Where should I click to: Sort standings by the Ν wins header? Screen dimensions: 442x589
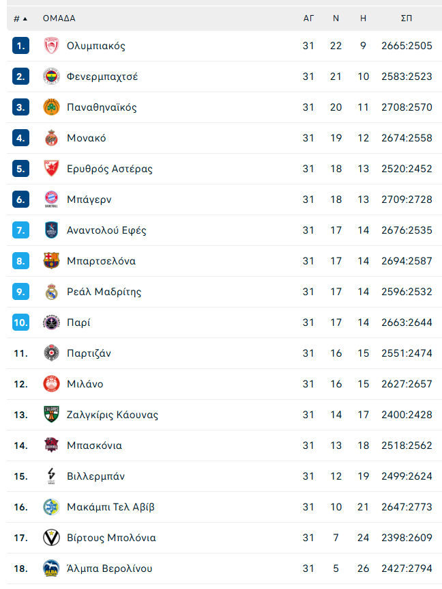[x=336, y=18]
